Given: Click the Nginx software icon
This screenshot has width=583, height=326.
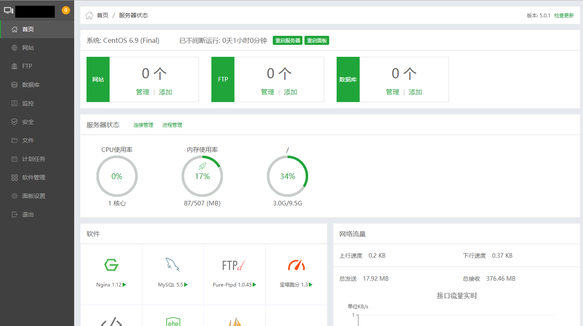Looking at the screenshot, I should [x=111, y=265].
